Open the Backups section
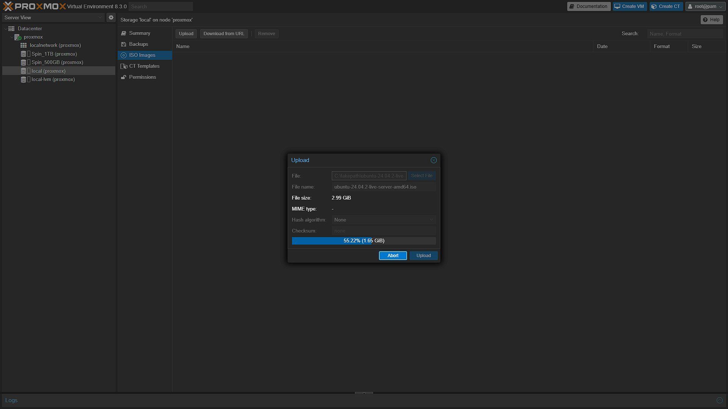 [145, 44]
